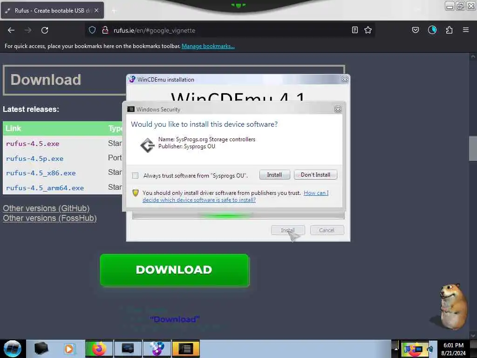Image resolution: width=477 pixels, height=358 pixels.
Task: Reload the Rufus page
Action: coord(45,30)
